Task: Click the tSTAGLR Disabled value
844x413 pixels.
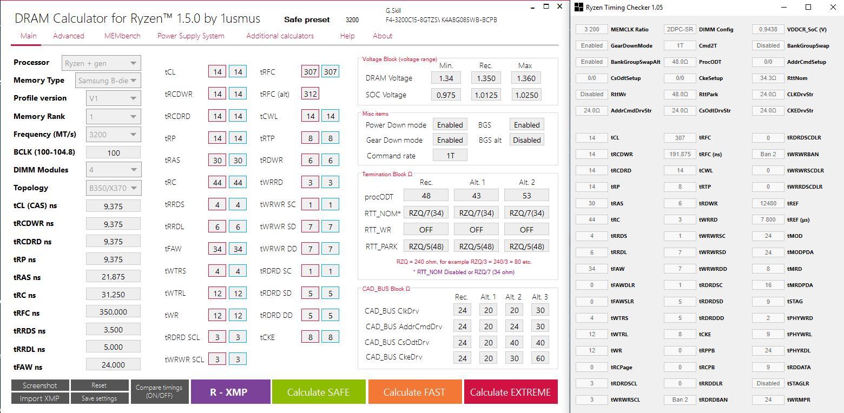Action: click(768, 383)
